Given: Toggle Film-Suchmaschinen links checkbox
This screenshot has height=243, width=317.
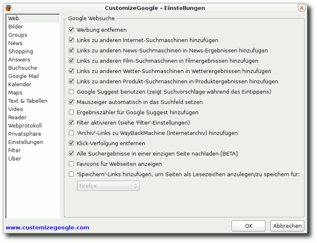Looking at the screenshot, I should click(71, 61).
